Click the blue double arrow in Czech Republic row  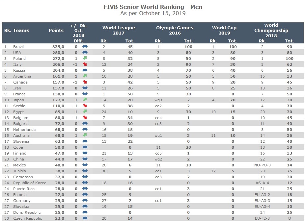click(x=85, y=218)
